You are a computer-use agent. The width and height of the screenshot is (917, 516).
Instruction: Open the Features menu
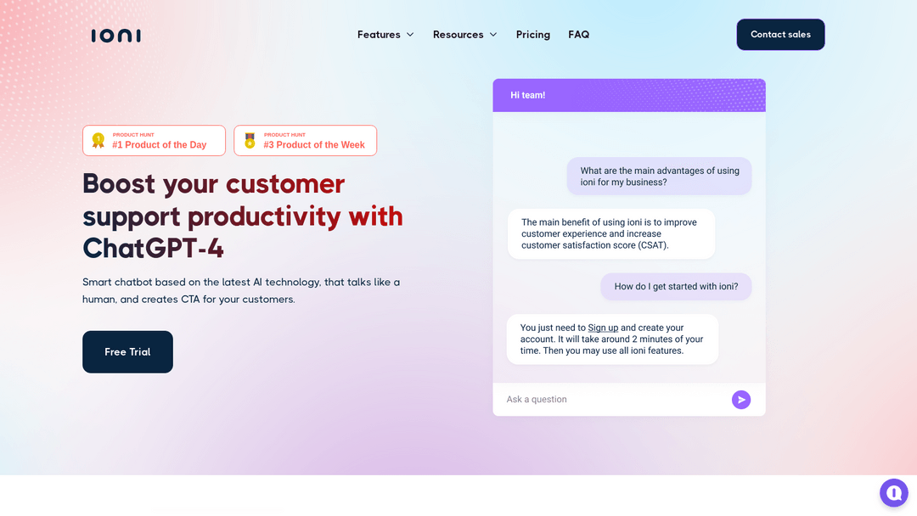click(x=385, y=35)
